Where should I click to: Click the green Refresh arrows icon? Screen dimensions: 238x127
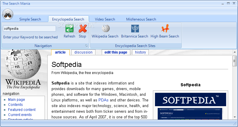[69, 29]
